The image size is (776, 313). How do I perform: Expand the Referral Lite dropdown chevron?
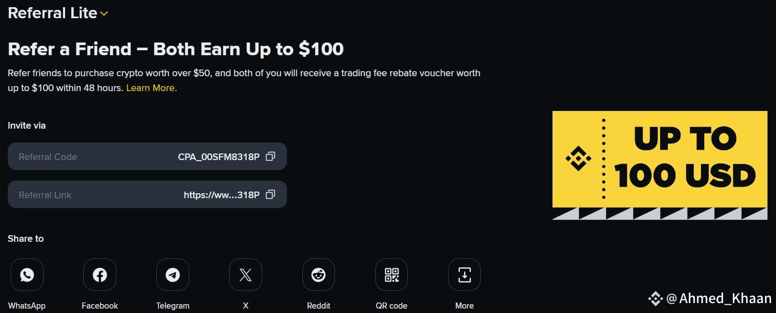(104, 14)
